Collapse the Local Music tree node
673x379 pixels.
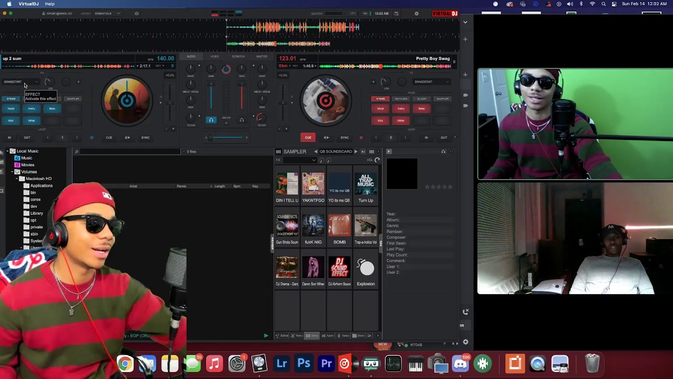tap(7, 151)
